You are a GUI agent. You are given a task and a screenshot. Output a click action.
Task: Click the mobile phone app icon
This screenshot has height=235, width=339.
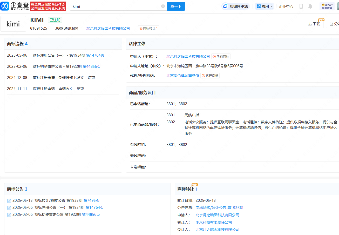(x=301, y=6)
